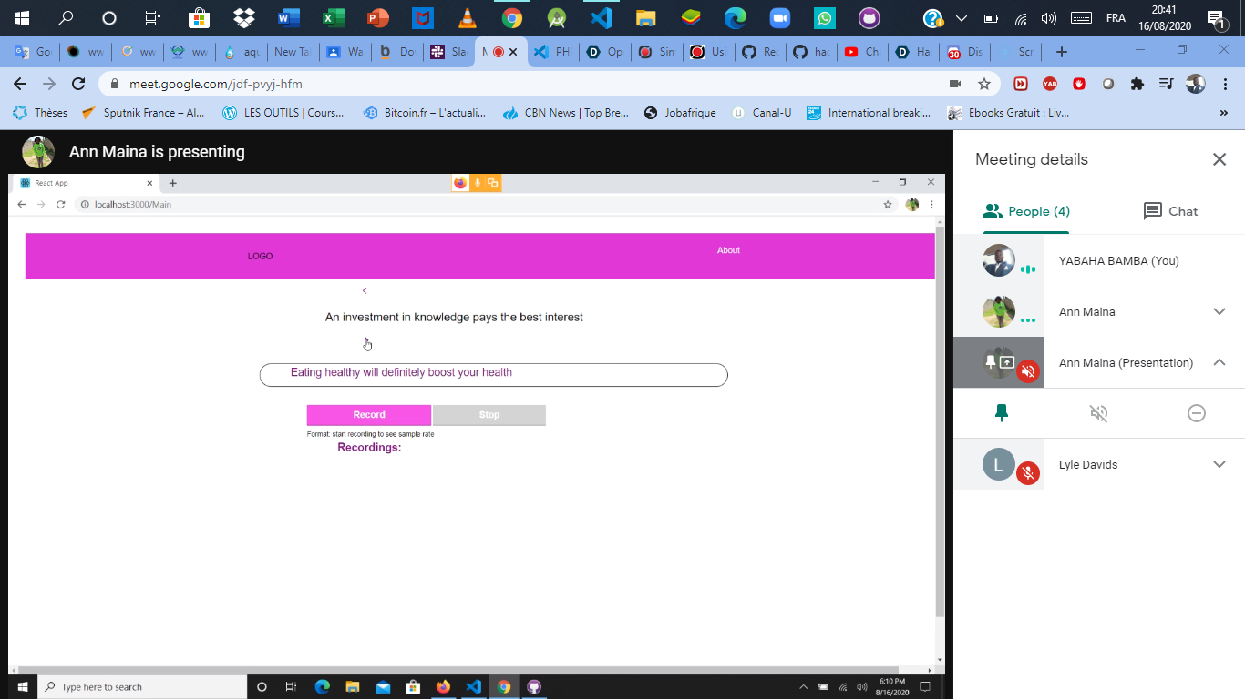This screenshot has width=1245, height=699.
Task: Open Android Studio from the taskbar
Action: tap(556, 17)
